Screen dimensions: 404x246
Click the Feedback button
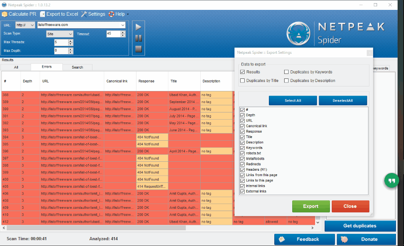coord(304,239)
